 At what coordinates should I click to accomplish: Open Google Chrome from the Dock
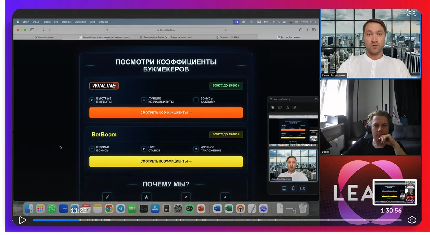point(109,208)
